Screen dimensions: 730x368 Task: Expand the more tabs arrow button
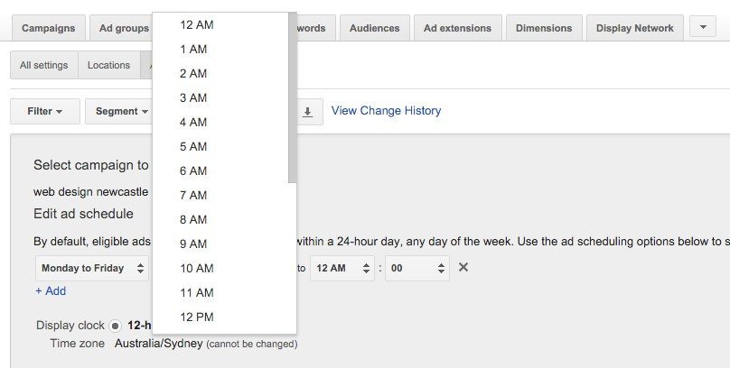703,27
